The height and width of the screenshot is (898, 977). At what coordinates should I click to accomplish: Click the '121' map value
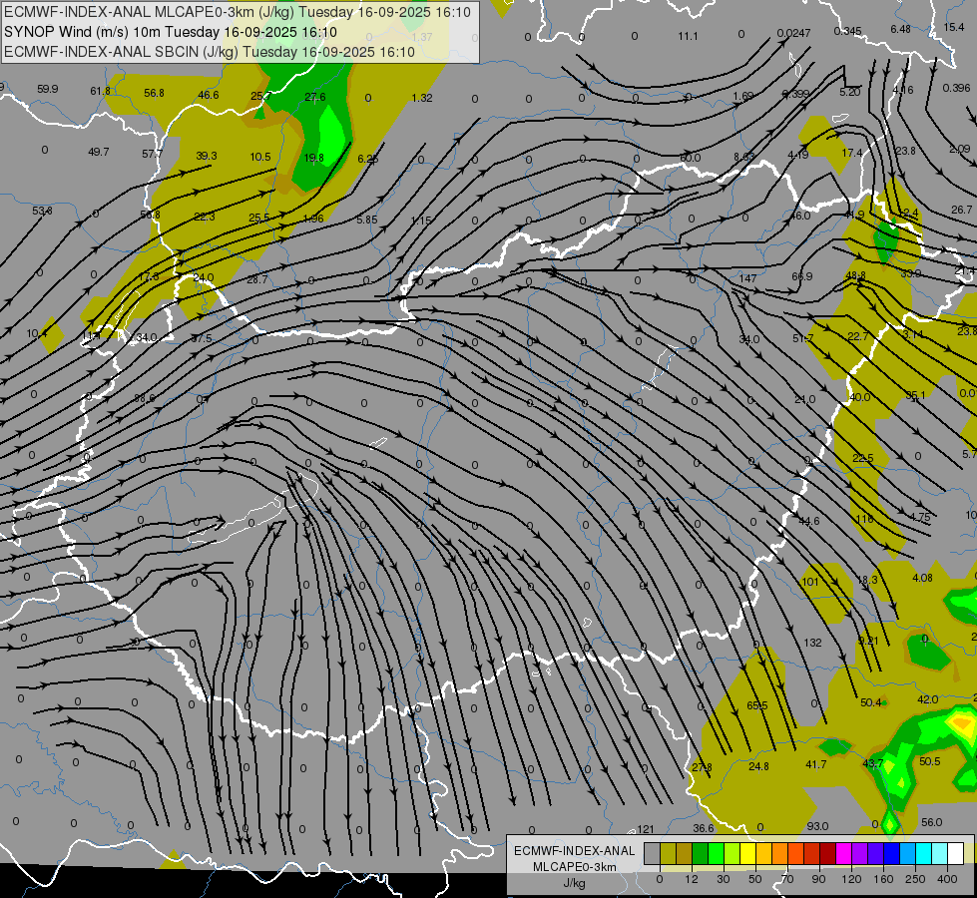point(646,829)
